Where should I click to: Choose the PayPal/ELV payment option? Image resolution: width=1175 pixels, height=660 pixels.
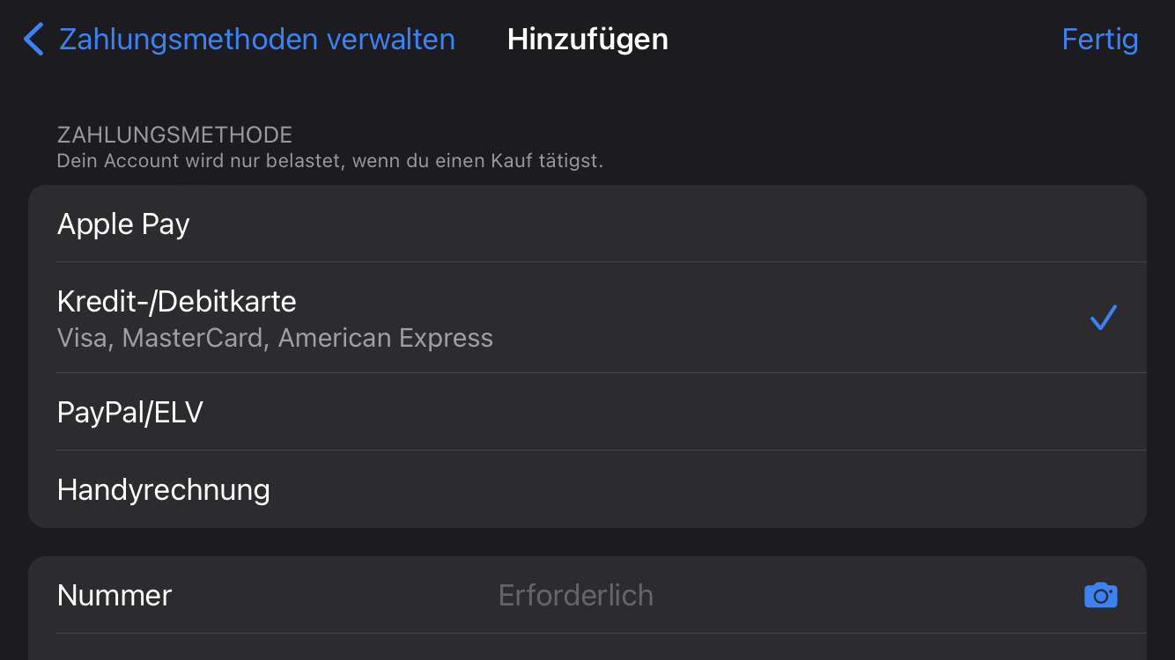[x=130, y=412]
